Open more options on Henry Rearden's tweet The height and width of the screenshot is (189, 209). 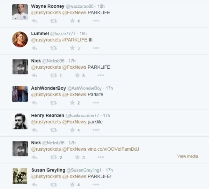click(96, 130)
